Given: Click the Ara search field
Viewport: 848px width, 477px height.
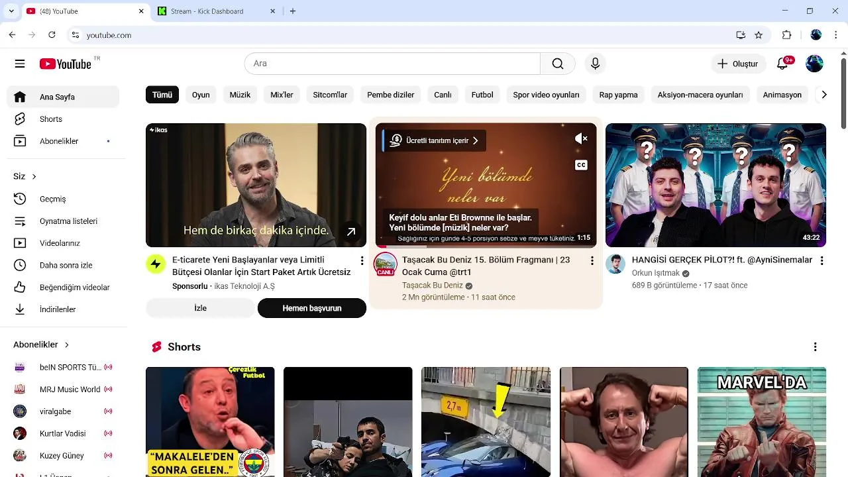Looking at the screenshot, I should pos(392,64).
